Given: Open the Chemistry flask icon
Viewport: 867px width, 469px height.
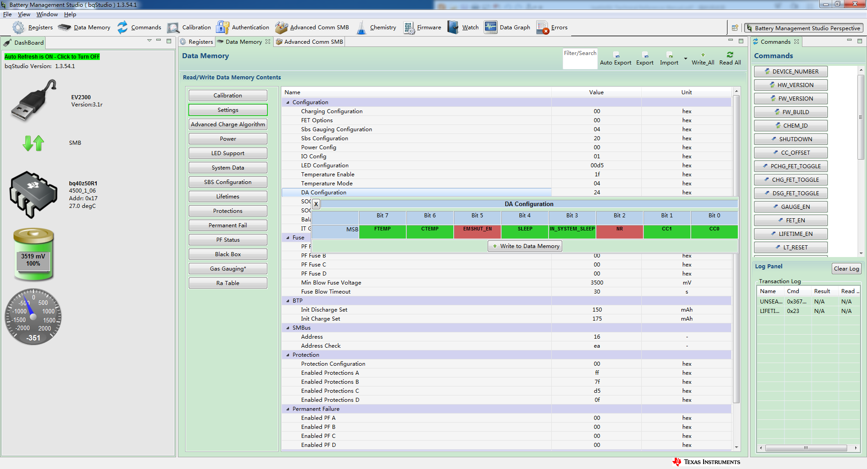Looking at the screenshot, I should coord(361,28).
